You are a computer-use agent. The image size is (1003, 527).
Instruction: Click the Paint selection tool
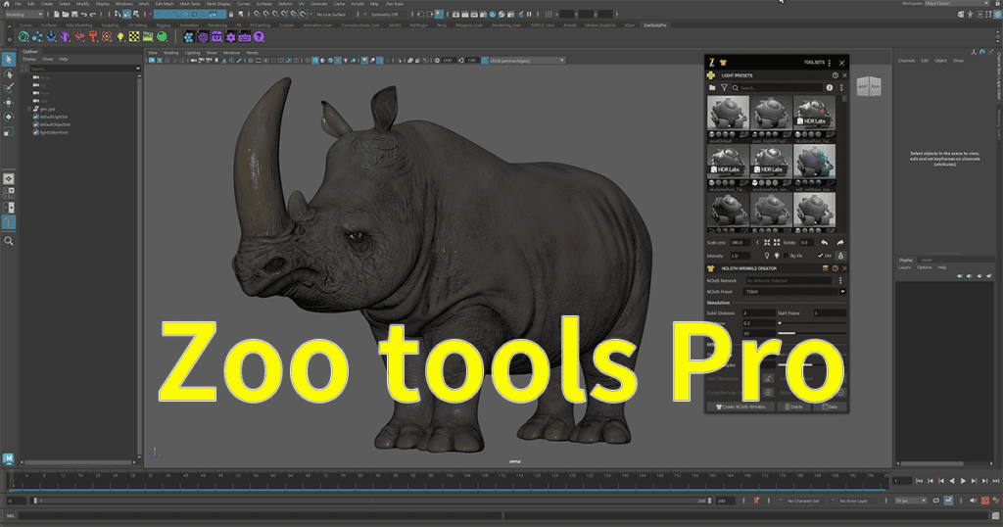coord(9,87)
